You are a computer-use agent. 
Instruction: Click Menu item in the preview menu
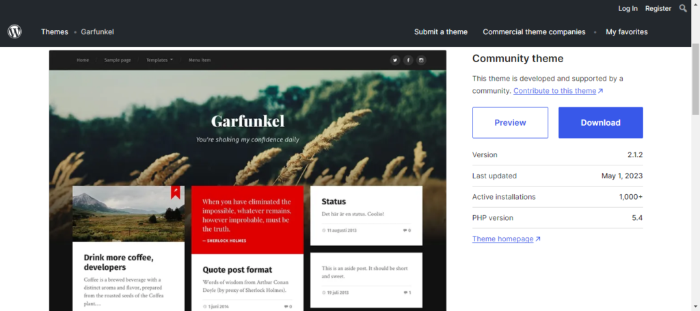[x=200, y=59]
